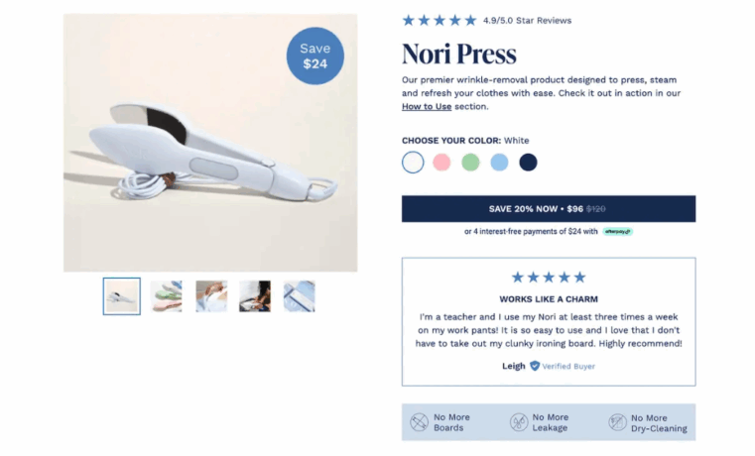This screenshot has height=456, width=755.
Task: Open the third product thumbnail
Action: coord(211,296)
